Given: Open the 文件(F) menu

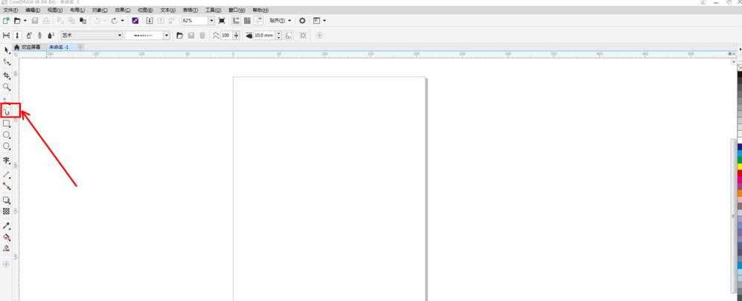Looking at the screenshot, I should (10, 10).
